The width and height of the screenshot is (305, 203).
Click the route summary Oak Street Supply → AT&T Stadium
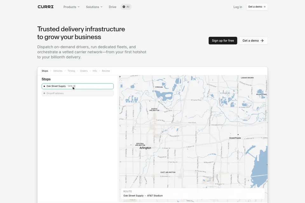click(x=143, y=196)
